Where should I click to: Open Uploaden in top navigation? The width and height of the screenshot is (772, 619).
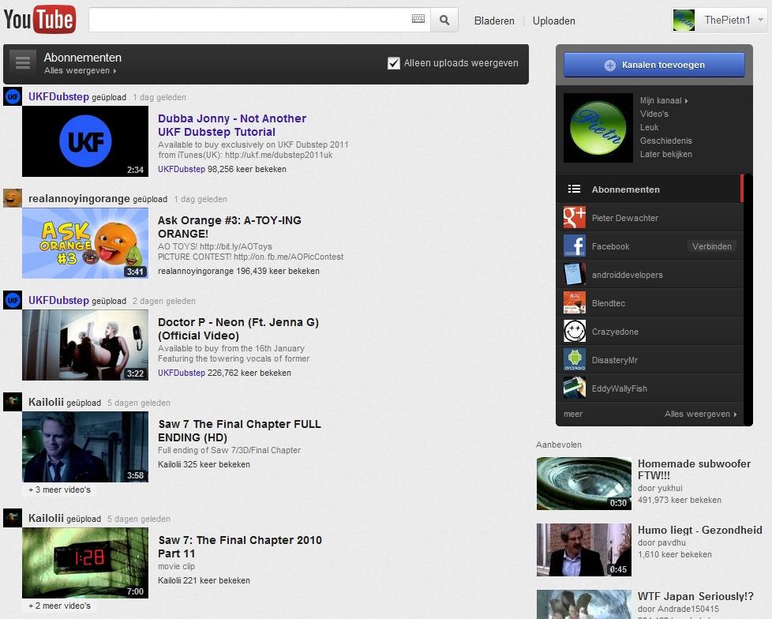(553, 21)
